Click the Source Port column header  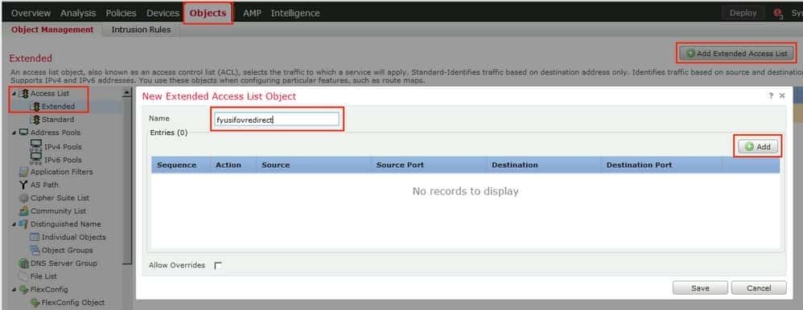(429, 165)
